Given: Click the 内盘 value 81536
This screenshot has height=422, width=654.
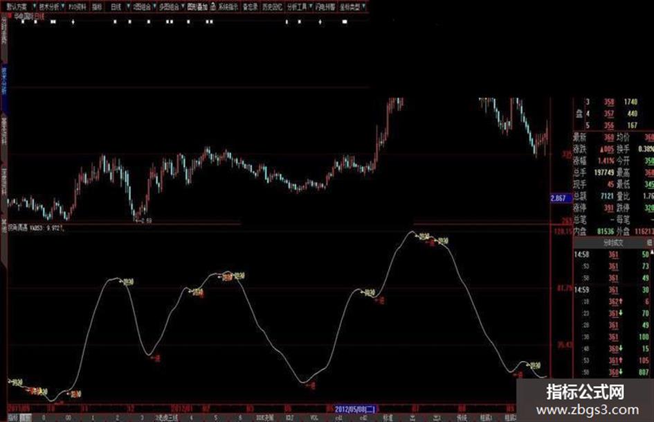Looking at the screenshot, I should click(605, 231).
